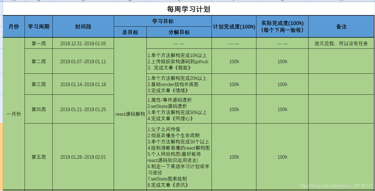Select the empty 备注 cell for 第五周
Image resolution: width=375 pixels, height=191 pixels.
[341, 157]
